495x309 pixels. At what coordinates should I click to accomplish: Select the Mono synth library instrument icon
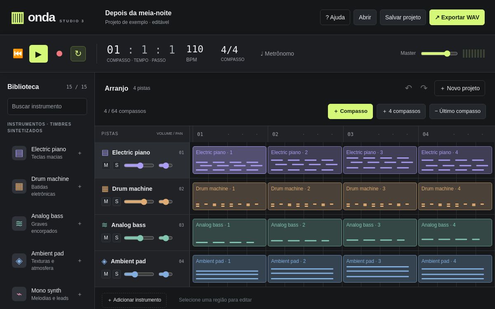19,294
